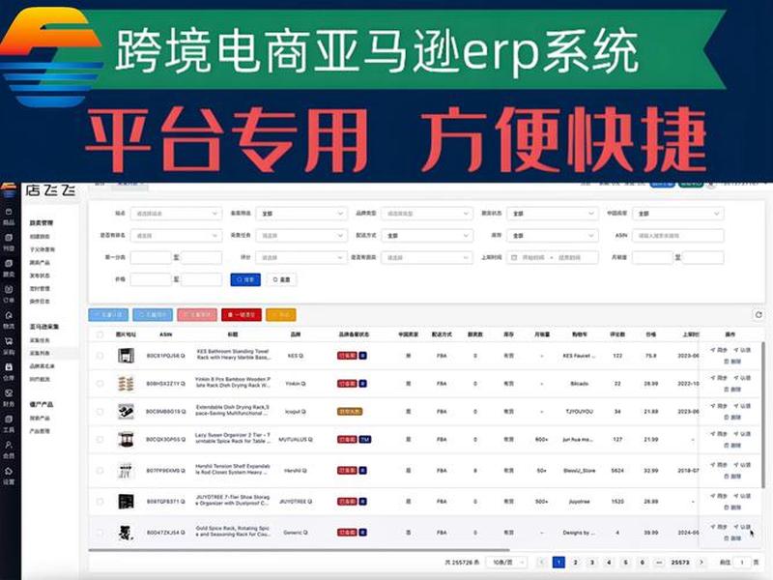Click the user avatar in top header

pos(711,185)
